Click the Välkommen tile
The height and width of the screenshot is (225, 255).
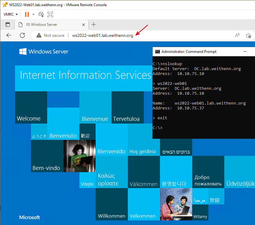(x=144, y=172)
